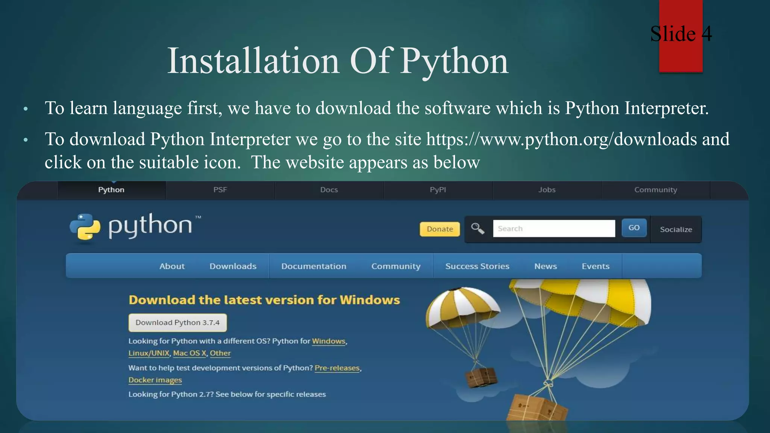Screen dimensions: 770x433
Task: Click the yellow Donate button
Action: pyautogui.click(x=440, y=229)
